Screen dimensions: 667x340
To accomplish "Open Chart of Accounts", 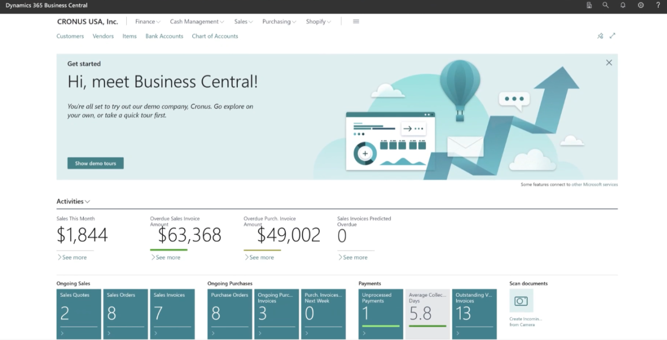I will click(215, 36).
